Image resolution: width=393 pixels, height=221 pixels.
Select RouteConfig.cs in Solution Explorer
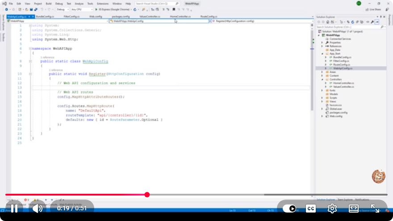pyautogui.click(x=342, y=65)
